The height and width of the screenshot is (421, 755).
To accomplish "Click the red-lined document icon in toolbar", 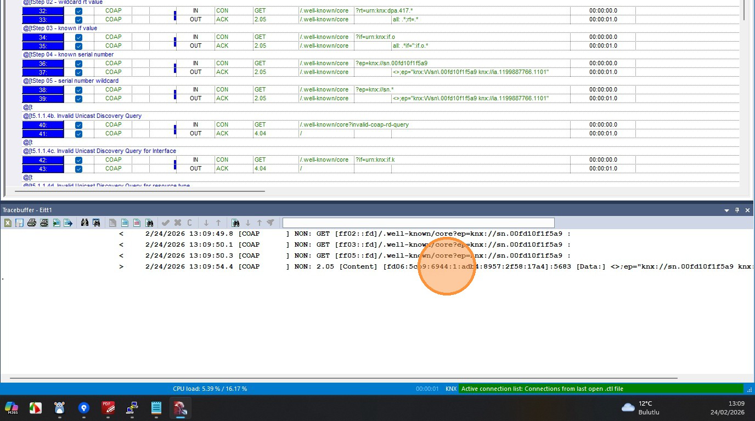I will [137, 223].
